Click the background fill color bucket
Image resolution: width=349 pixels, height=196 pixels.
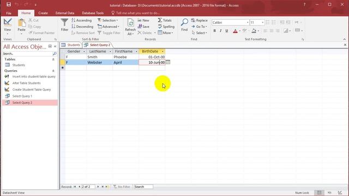click(x=254, y=31)
